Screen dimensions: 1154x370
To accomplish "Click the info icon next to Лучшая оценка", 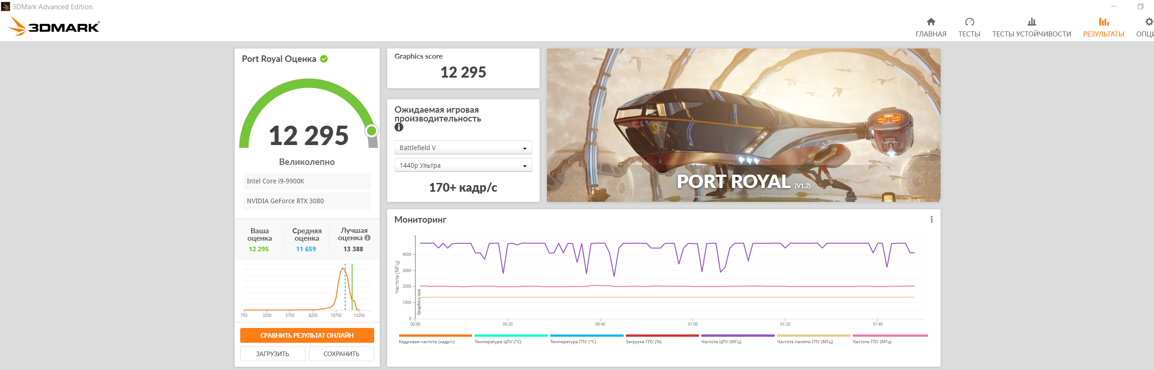I will (368, 238).
